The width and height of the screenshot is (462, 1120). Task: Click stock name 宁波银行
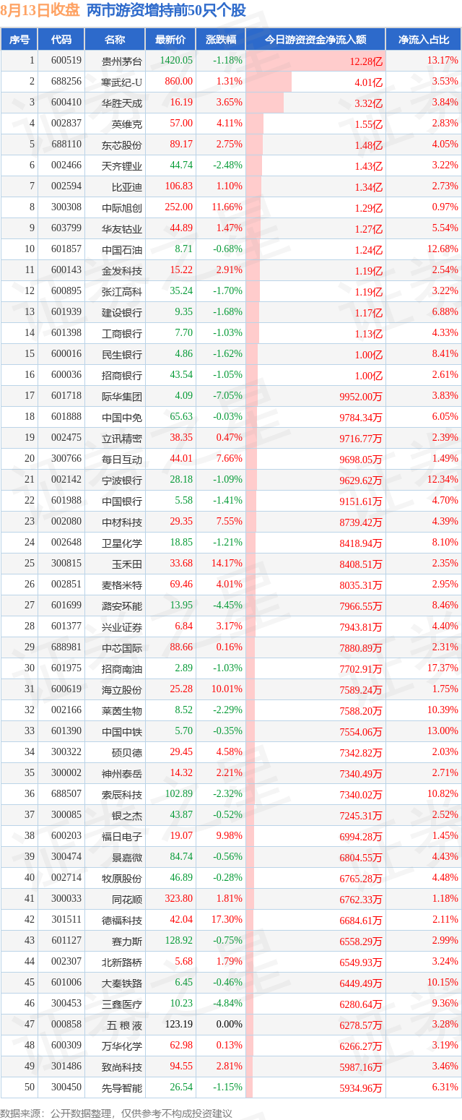(122, 480)
